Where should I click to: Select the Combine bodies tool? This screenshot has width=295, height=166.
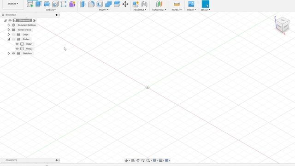click(x=108, y=4)
